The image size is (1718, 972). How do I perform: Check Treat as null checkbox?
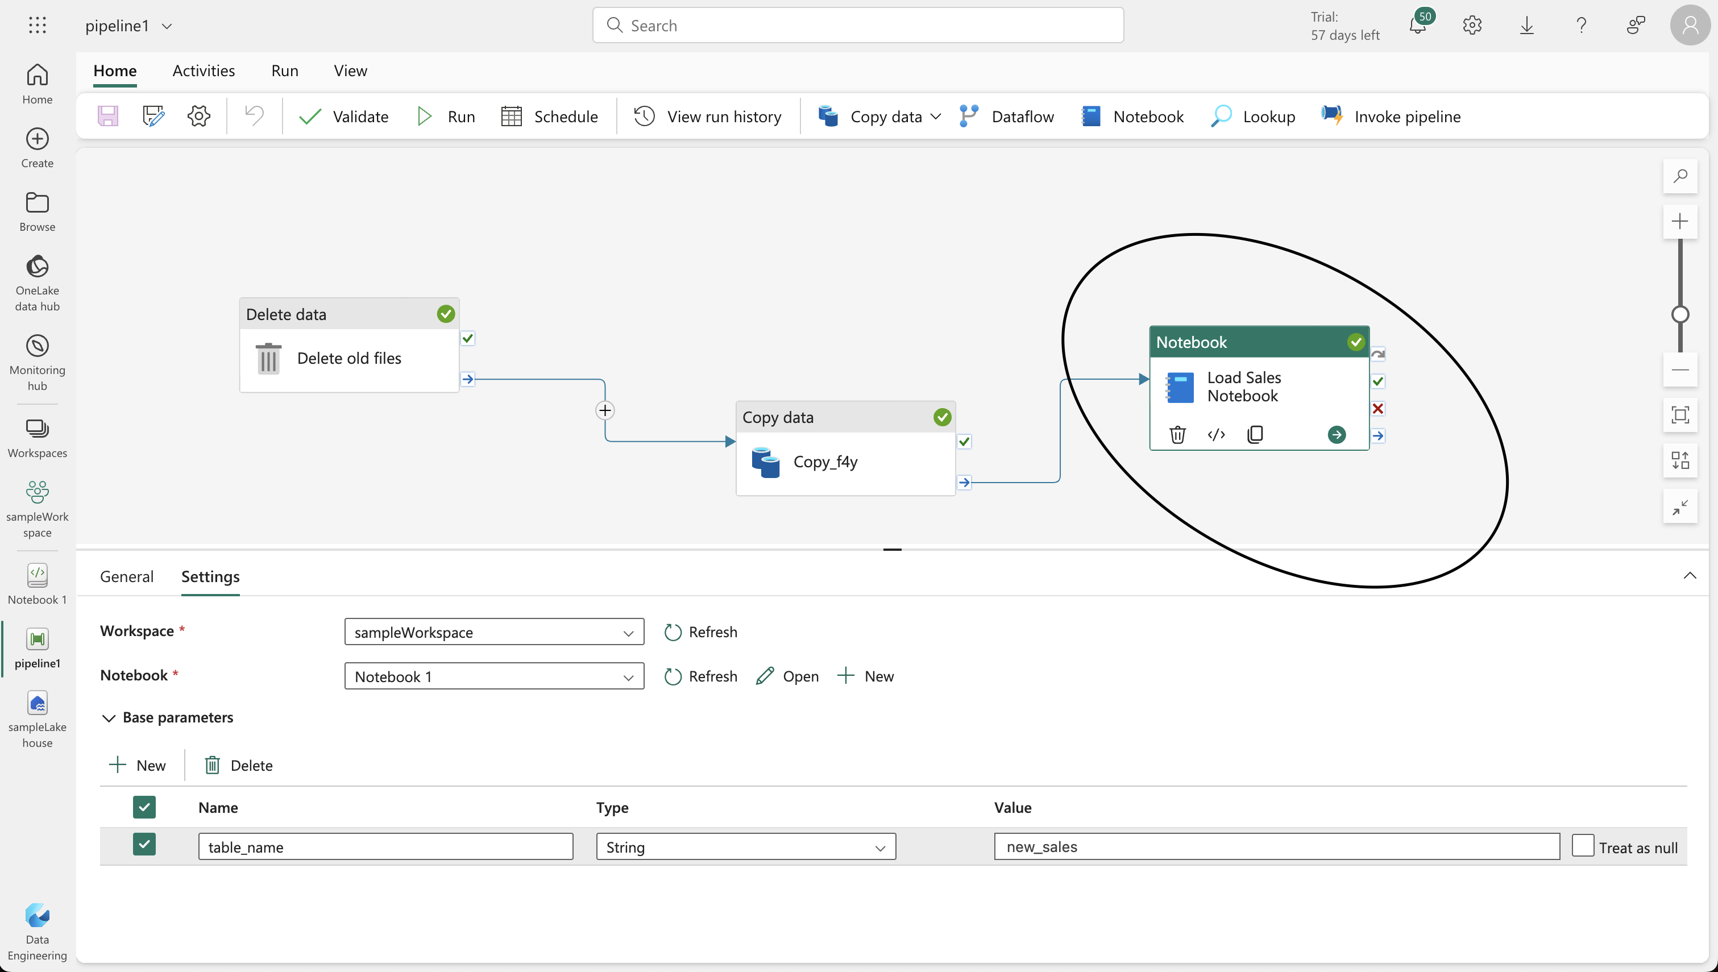click(1583, 845)
